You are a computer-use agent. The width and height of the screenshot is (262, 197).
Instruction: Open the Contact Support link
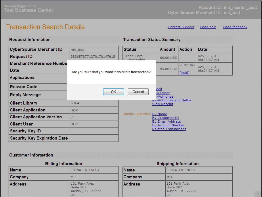(181, 27)
